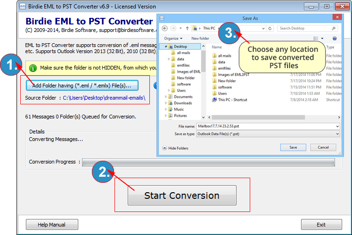Screen dimensions: 352x235
Task: Open the Organize menu
Action: pyautogui.click(x=173, y=38)
